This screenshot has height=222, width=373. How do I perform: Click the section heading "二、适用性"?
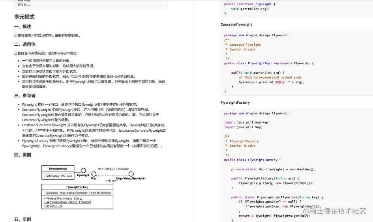click(25, 45)
